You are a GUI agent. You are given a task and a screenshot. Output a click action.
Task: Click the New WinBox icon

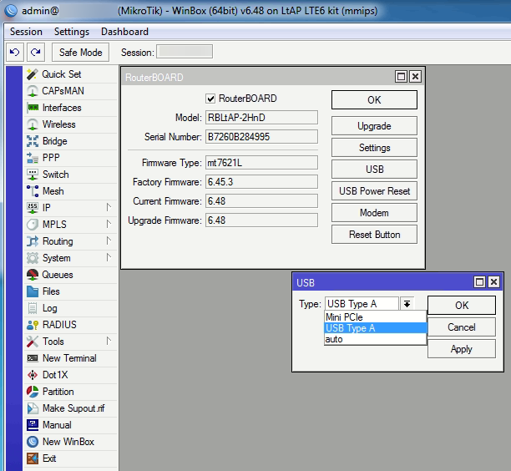(33, 442)
